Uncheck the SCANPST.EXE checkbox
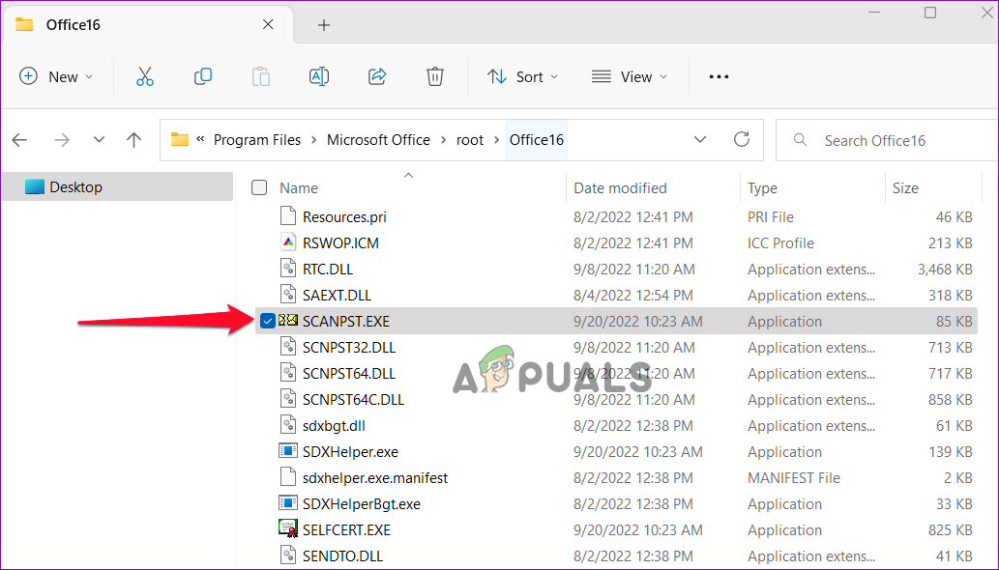Viewport: 999px width, 570px height. 267,320
